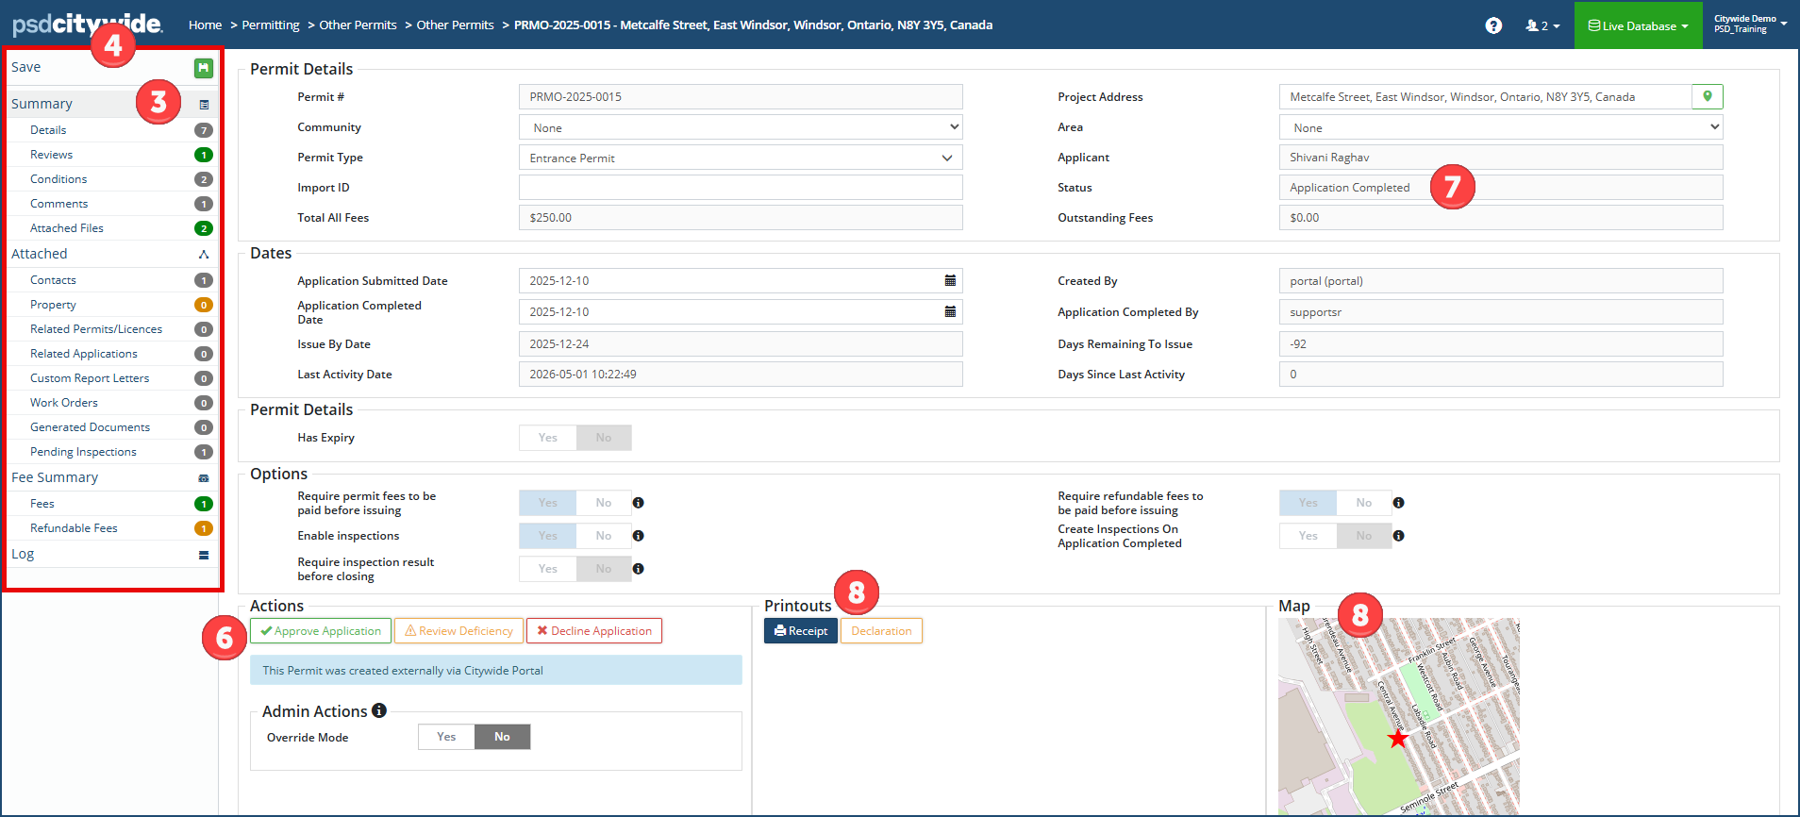Viewport: 1800px width, 817px height.
Task: Expand the Live Database menu
Action: pos(1638,25)
